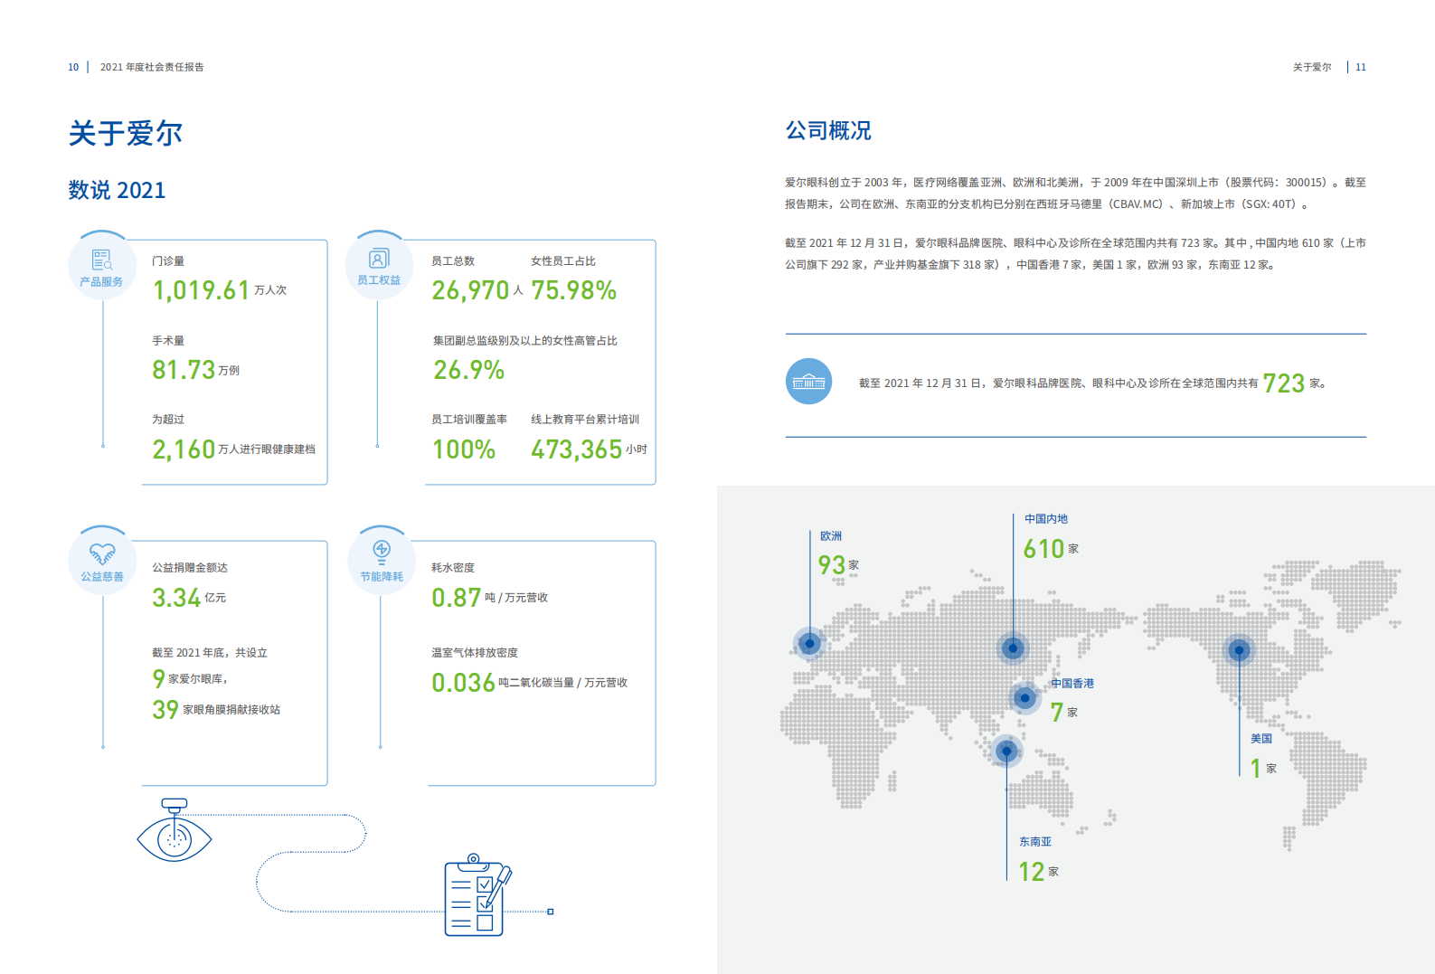Click the 100% training coverage figure

pos(464,449)
